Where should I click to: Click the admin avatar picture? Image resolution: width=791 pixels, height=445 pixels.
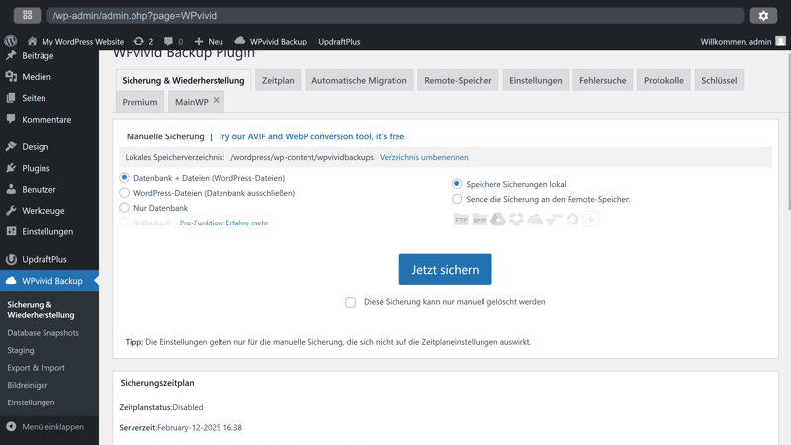click(780, 41)
